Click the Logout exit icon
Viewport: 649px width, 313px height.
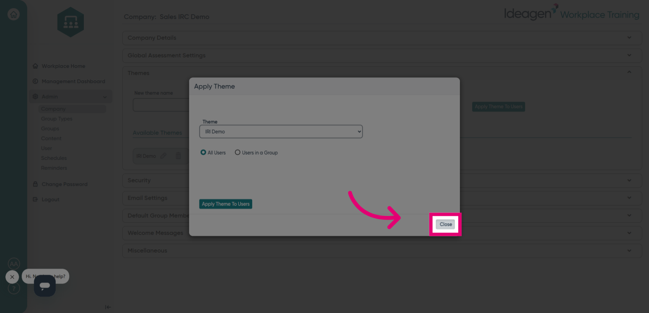(x=35, y=199)
